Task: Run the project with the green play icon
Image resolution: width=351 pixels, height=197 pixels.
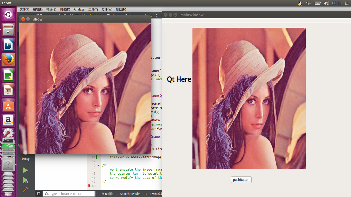Action: [x=25, y=170]
